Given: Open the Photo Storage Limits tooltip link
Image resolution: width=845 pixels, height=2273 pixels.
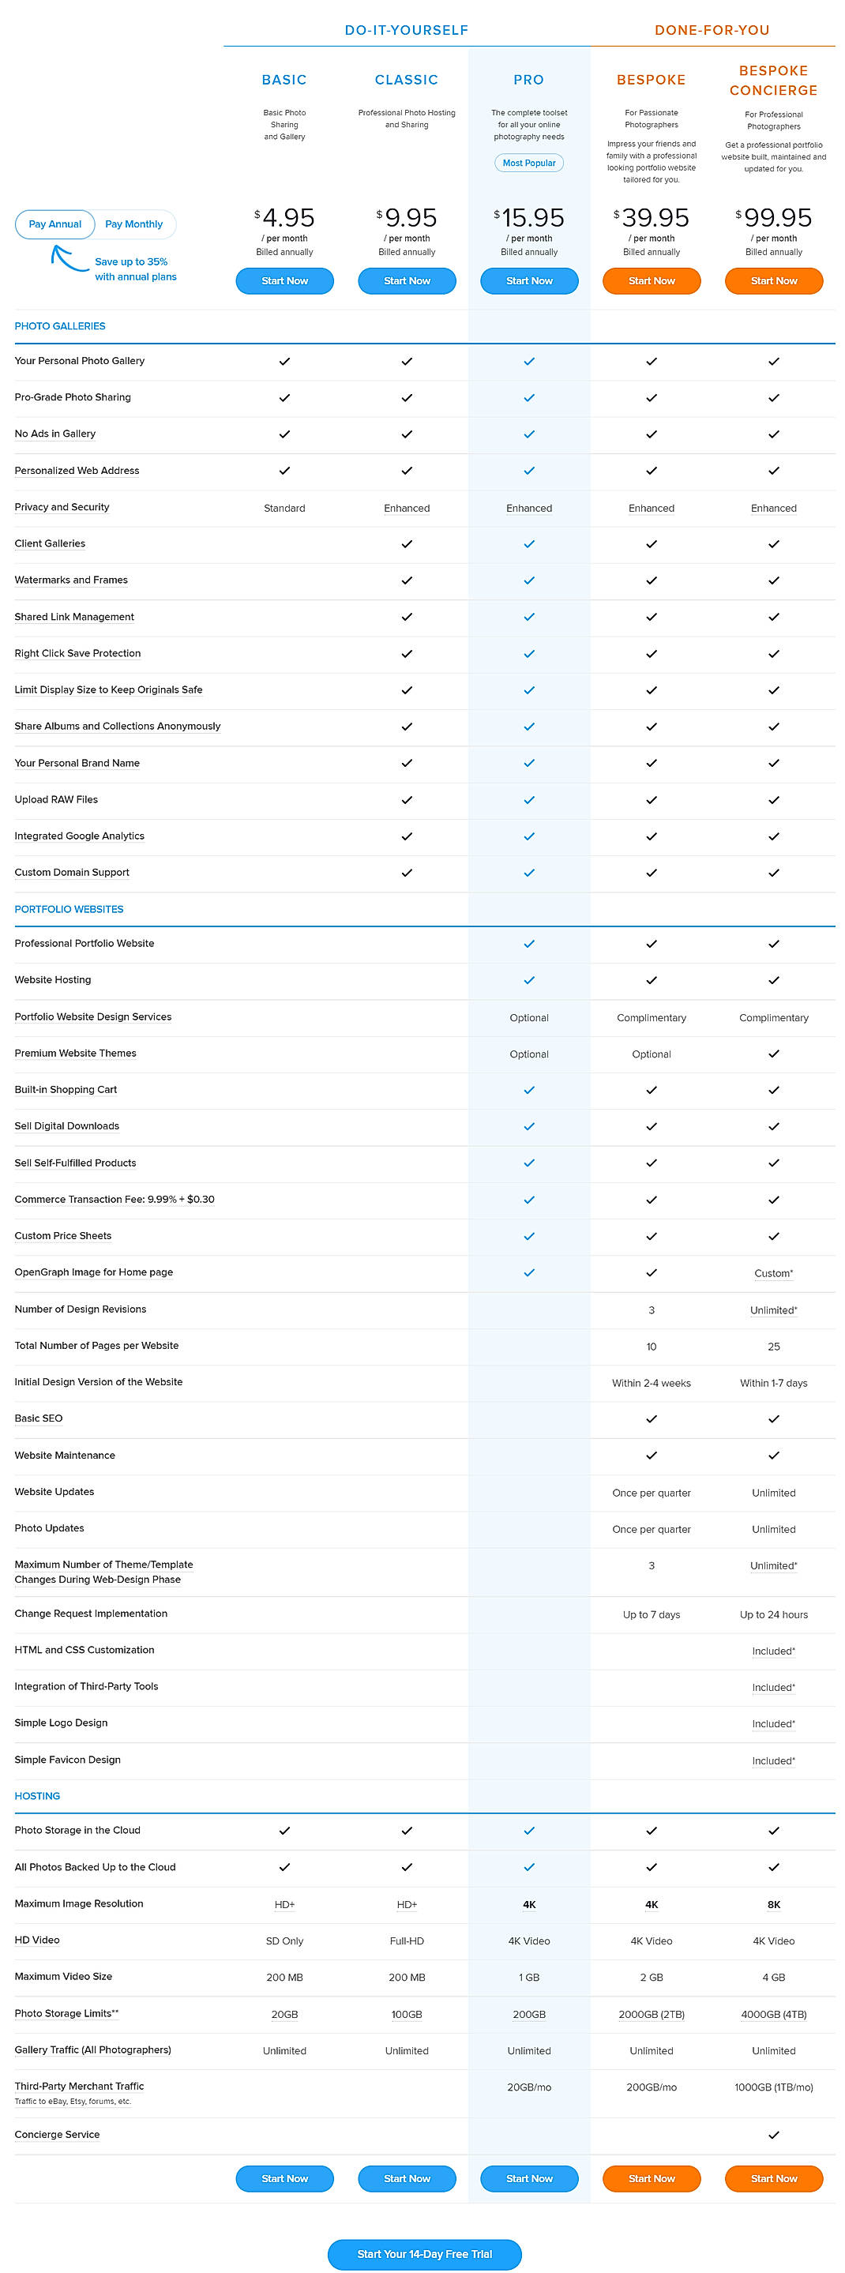Looking at the screenshot, I should click(66, 2015).
